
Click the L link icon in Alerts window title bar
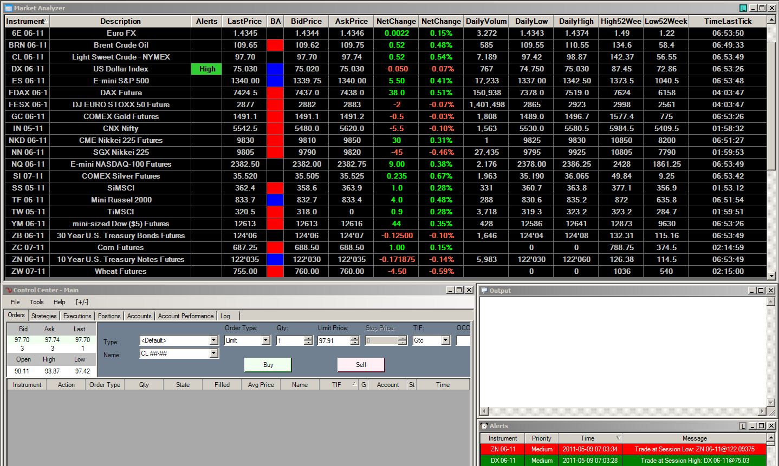coord(743,426)
